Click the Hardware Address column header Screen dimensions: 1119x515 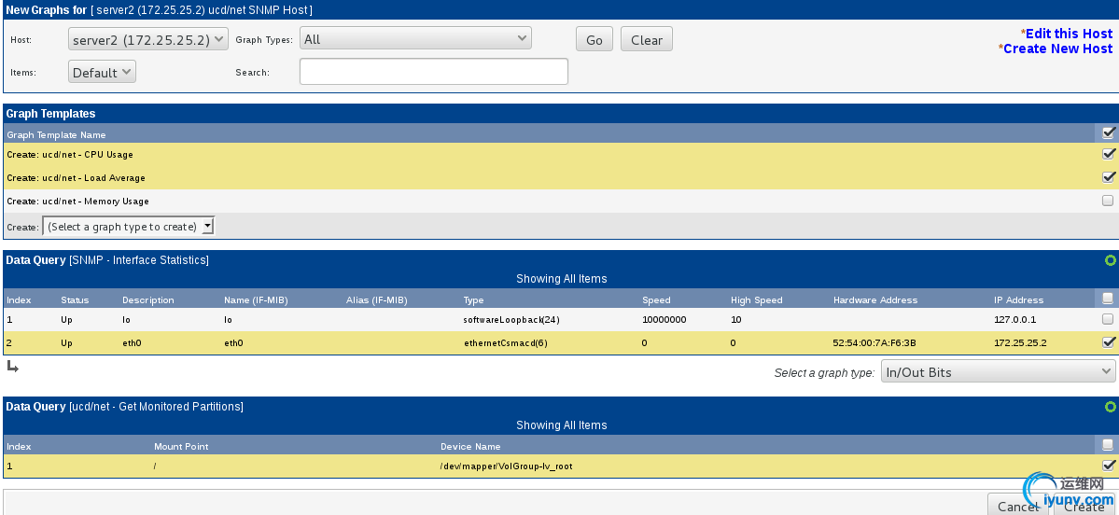coord(875,300)
